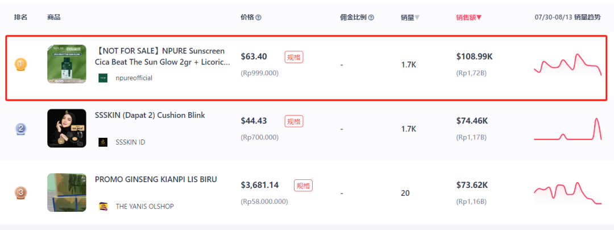
Task: Click the silver rank 2 medal icon
Action: coord(21,129)
